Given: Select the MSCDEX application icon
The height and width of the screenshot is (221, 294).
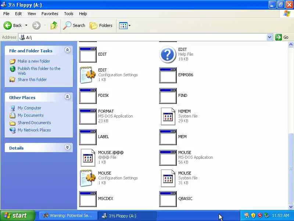Looking at the screenshot, I should (x=88, y=199).
